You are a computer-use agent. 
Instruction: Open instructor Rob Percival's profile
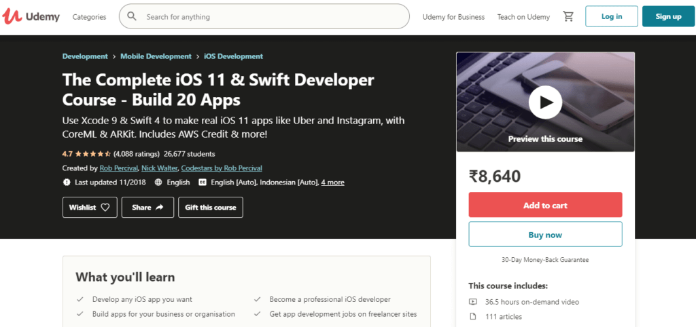119,168
